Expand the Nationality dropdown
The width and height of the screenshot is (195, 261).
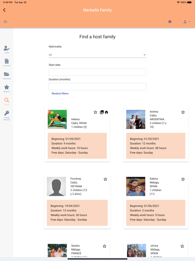(x=97, y=55)
